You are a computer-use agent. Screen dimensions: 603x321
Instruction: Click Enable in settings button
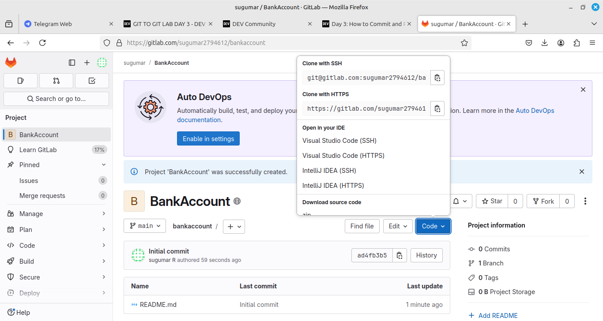tap(208, 138)
